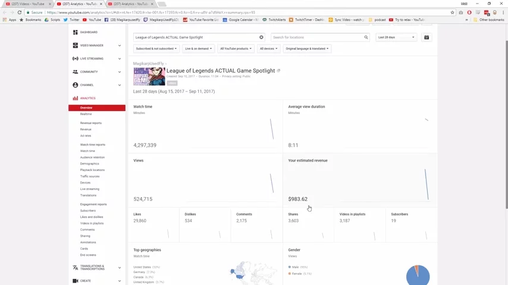The image size is (508, 285).
Task: Open the All devices filter dropdown
Action: [x=268, y=49]
